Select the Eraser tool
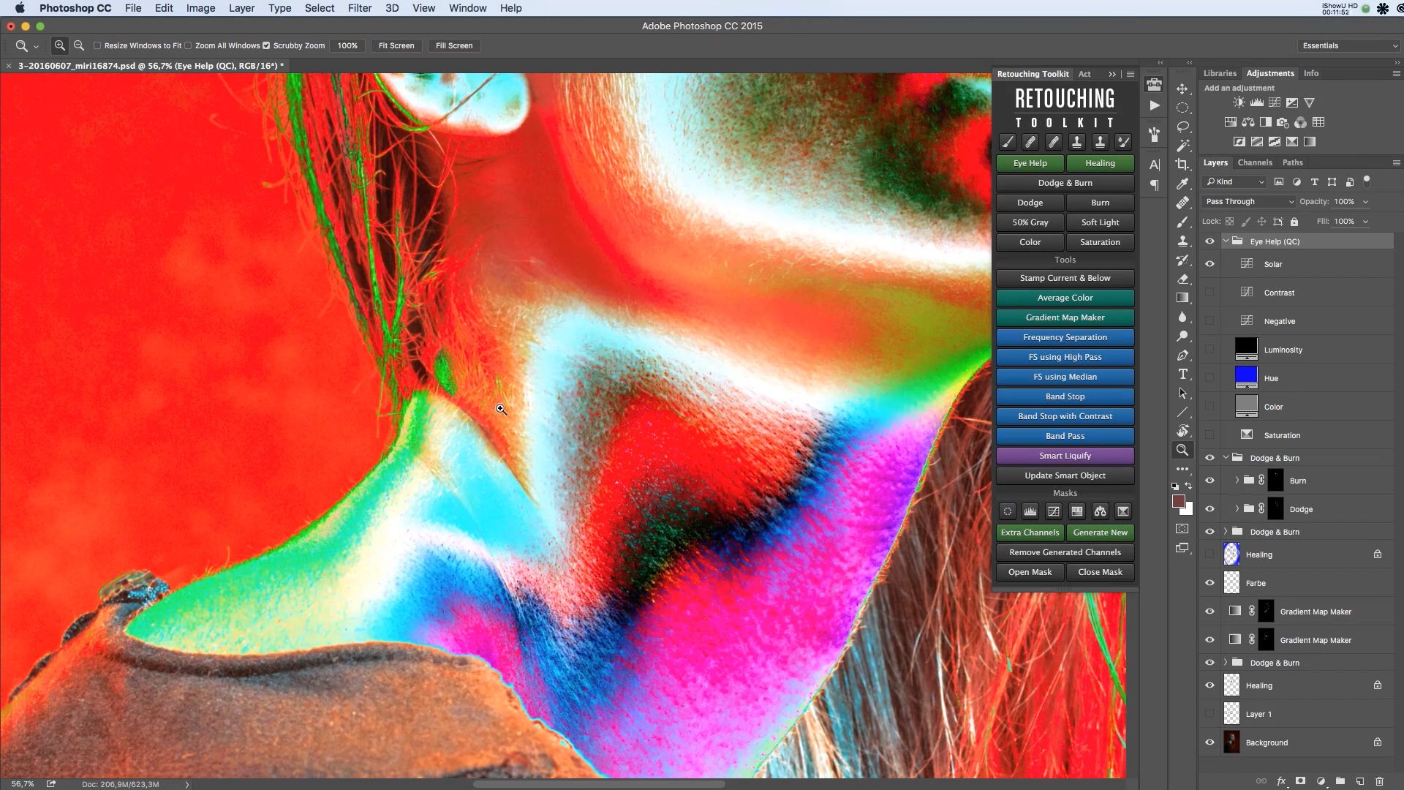Viewport: 1404px width, 790px height. 1182,279
